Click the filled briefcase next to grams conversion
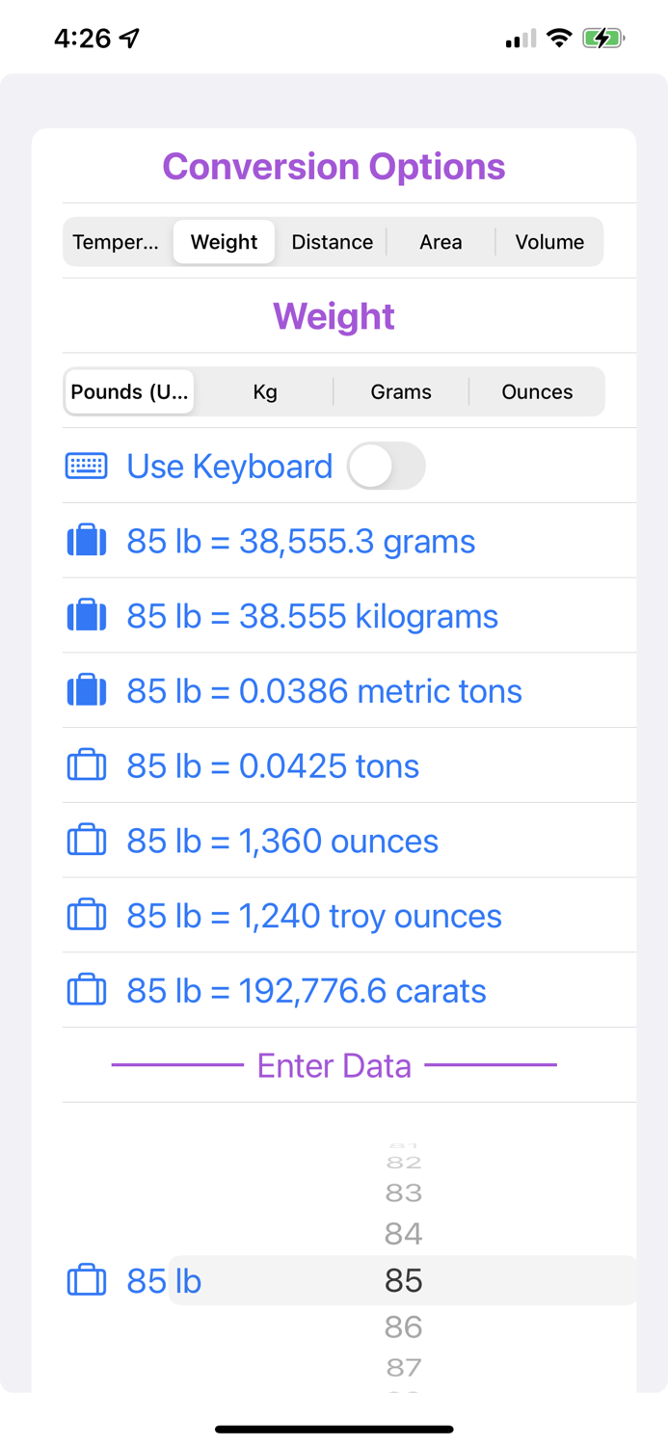668x1446 pixels. click(x=86, y=540)
